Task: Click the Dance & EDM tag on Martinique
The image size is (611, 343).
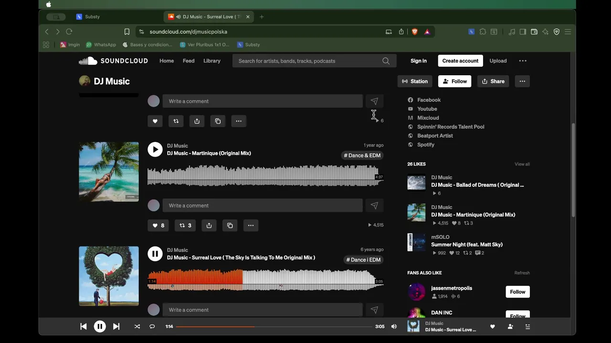Action: 362,155
